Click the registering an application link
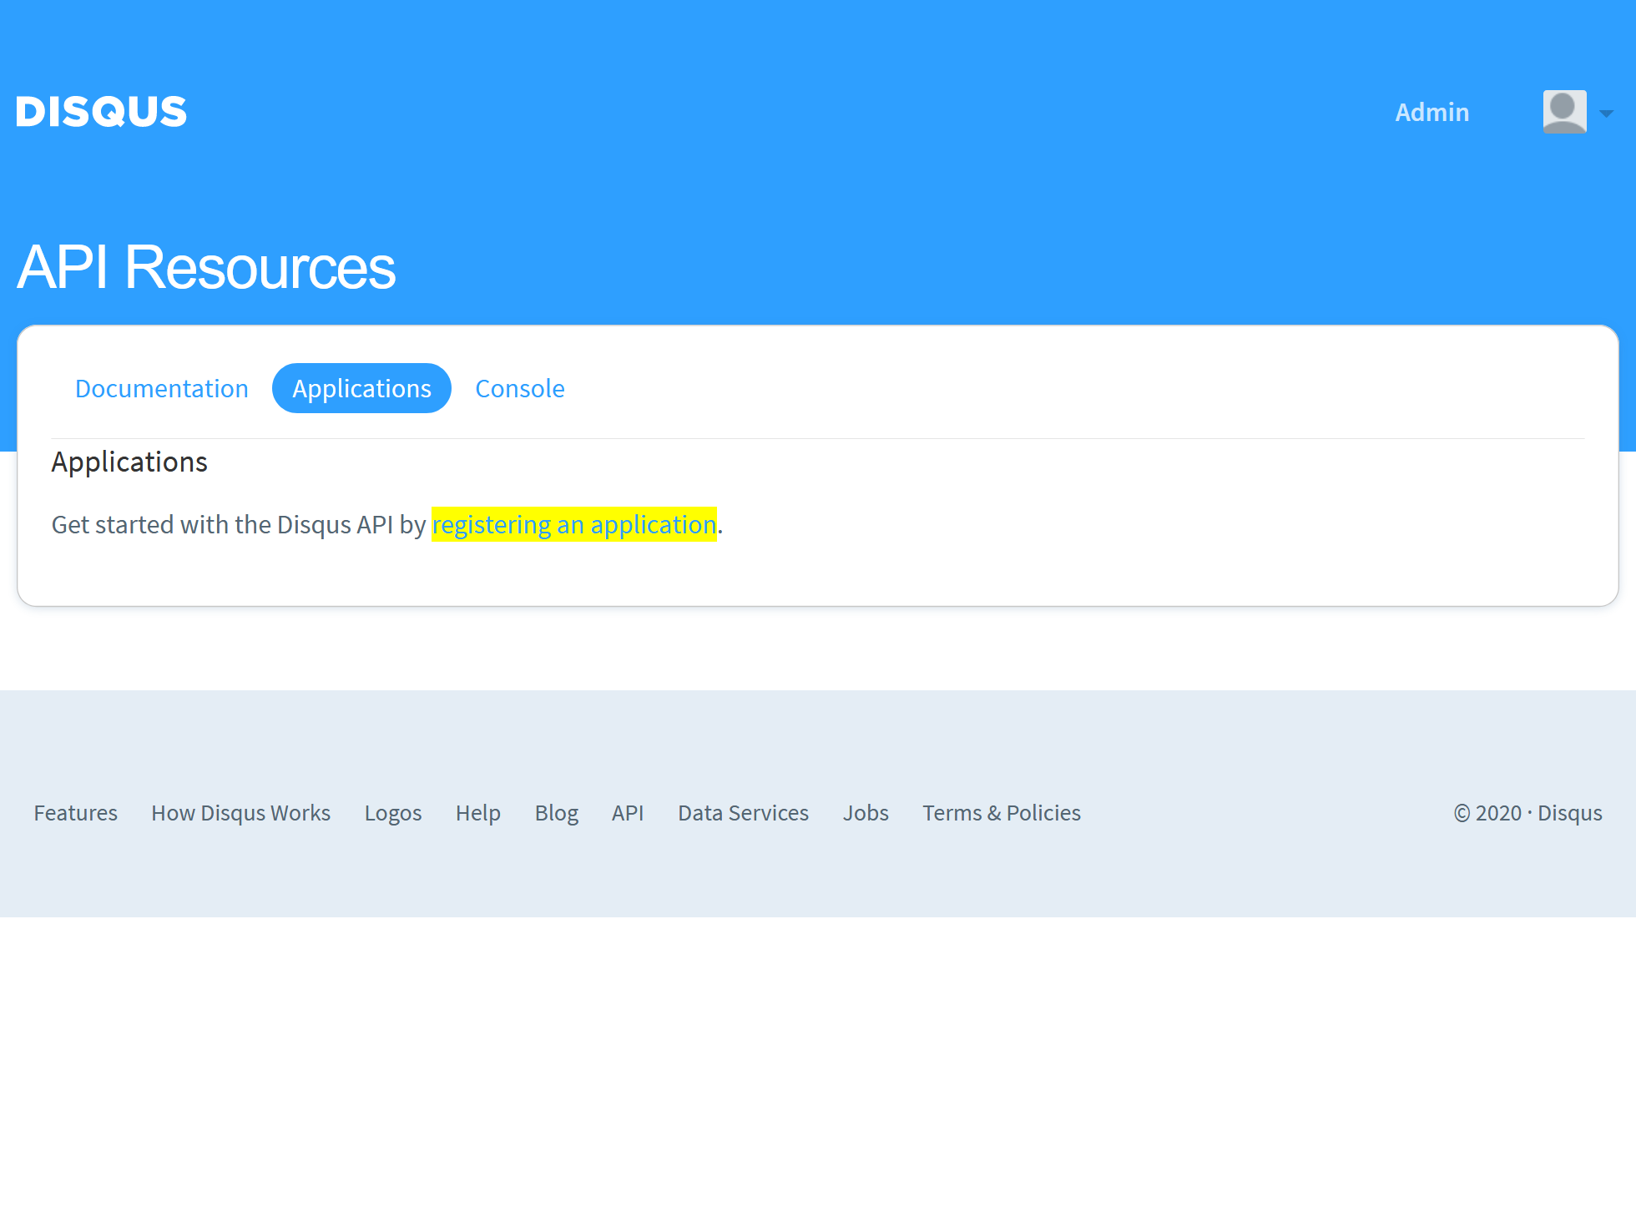 574,524
